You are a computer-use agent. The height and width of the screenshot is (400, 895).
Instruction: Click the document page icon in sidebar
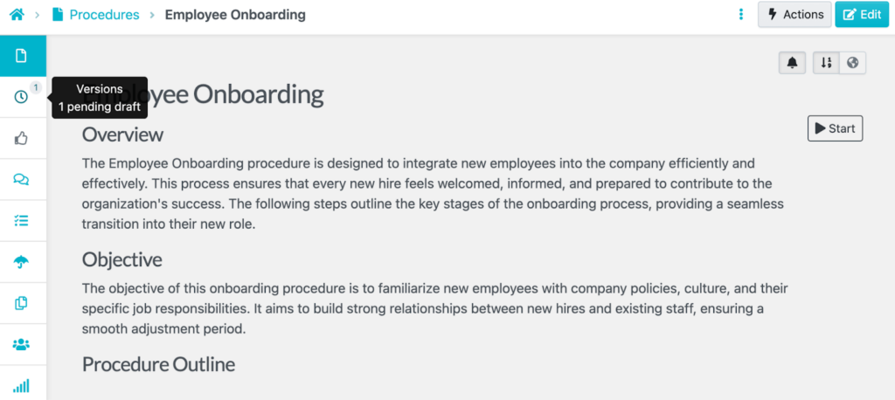22,56
